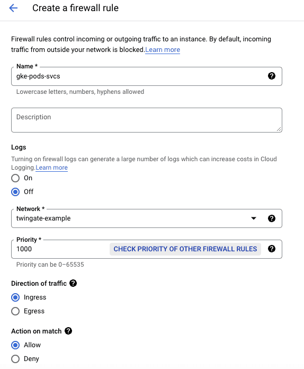Select the Logs Off radio button
Screen dimensions: 304x369
tap(15, 192)
